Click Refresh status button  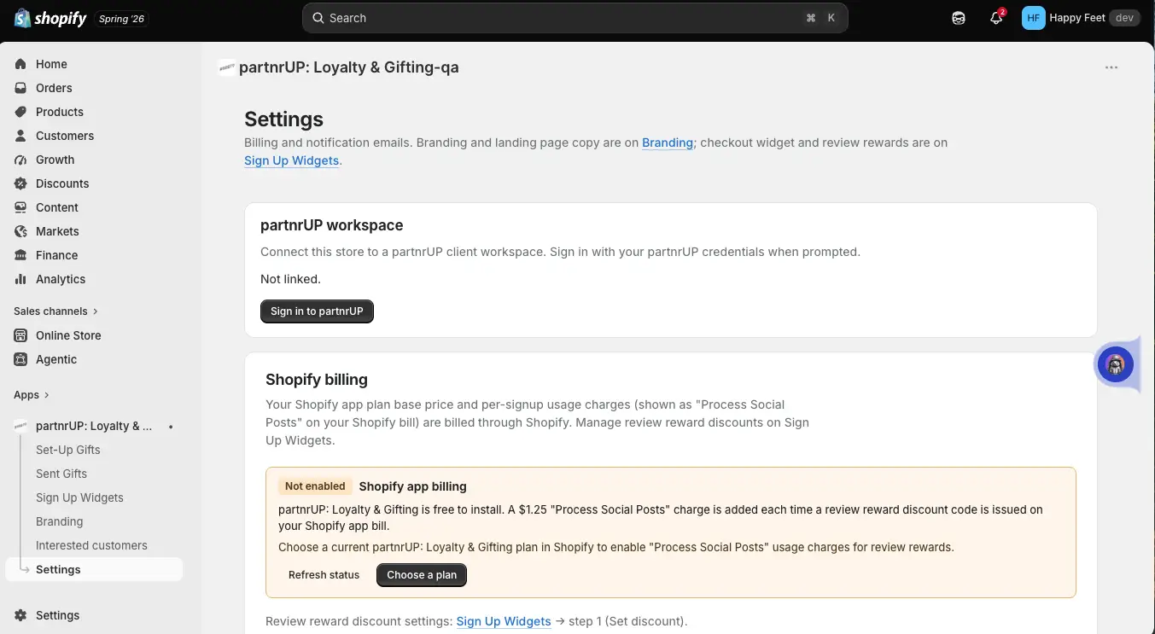click(324, 575)
